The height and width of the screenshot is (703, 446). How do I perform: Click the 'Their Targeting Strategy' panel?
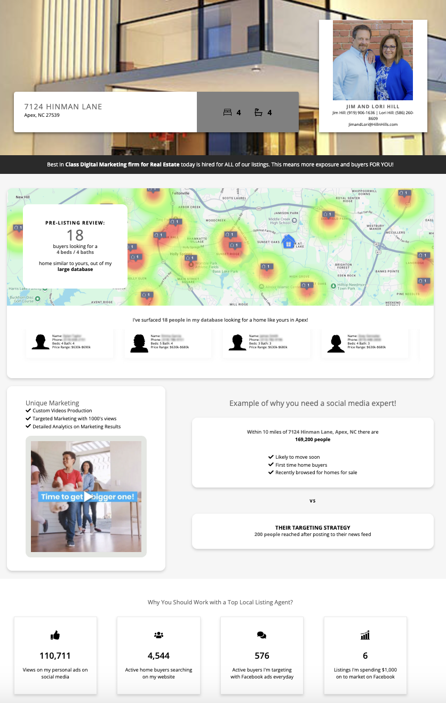click(x=313, y=531)
